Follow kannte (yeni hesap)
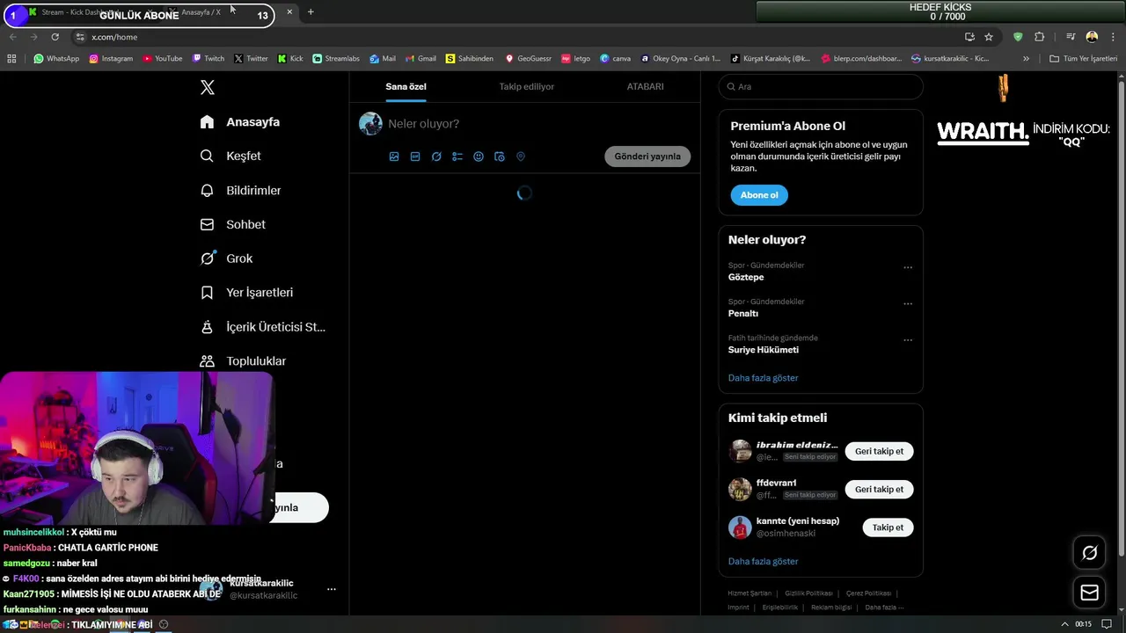Screen dimensions: 1126x633 click(x=888, y=527)
